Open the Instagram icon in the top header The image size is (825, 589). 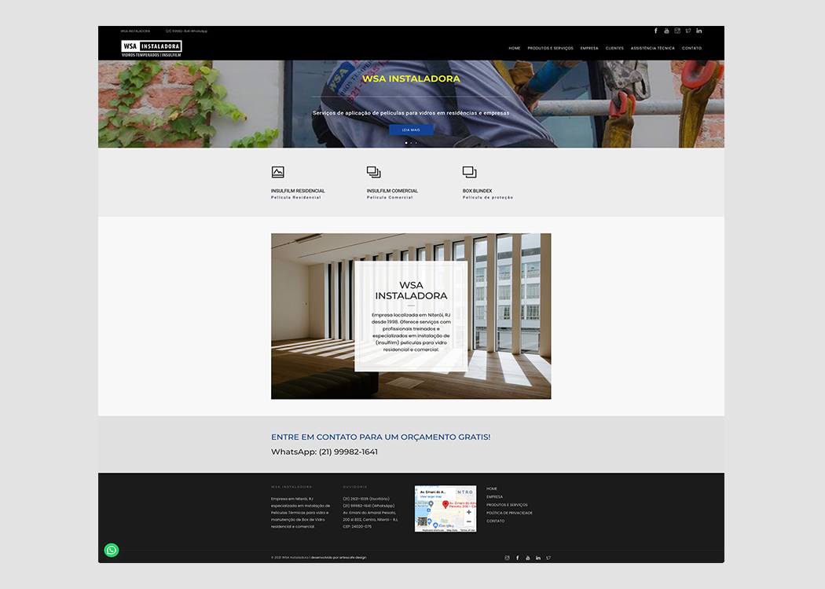[677, 31]
